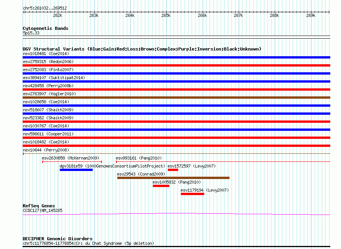Click the brown esv2763907 (Vogler2010) complex bar
The height and width of the screenshot is (249, 341).
pos(176,98)
